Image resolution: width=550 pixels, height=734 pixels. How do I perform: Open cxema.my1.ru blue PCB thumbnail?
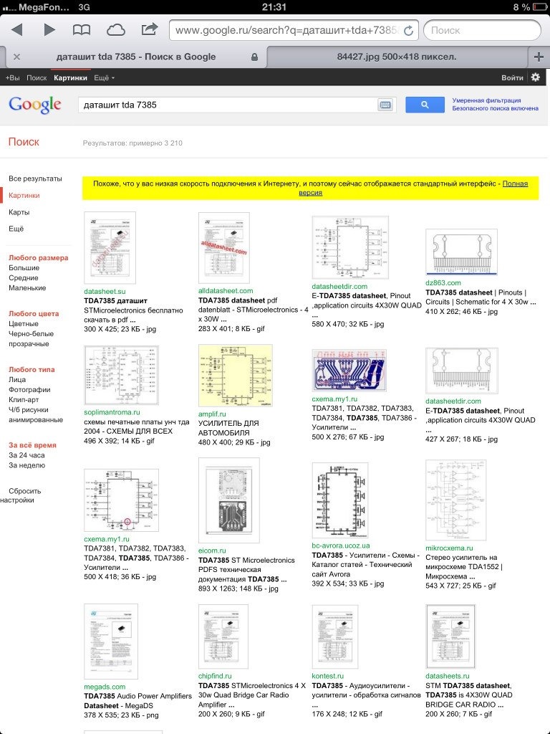349,371
